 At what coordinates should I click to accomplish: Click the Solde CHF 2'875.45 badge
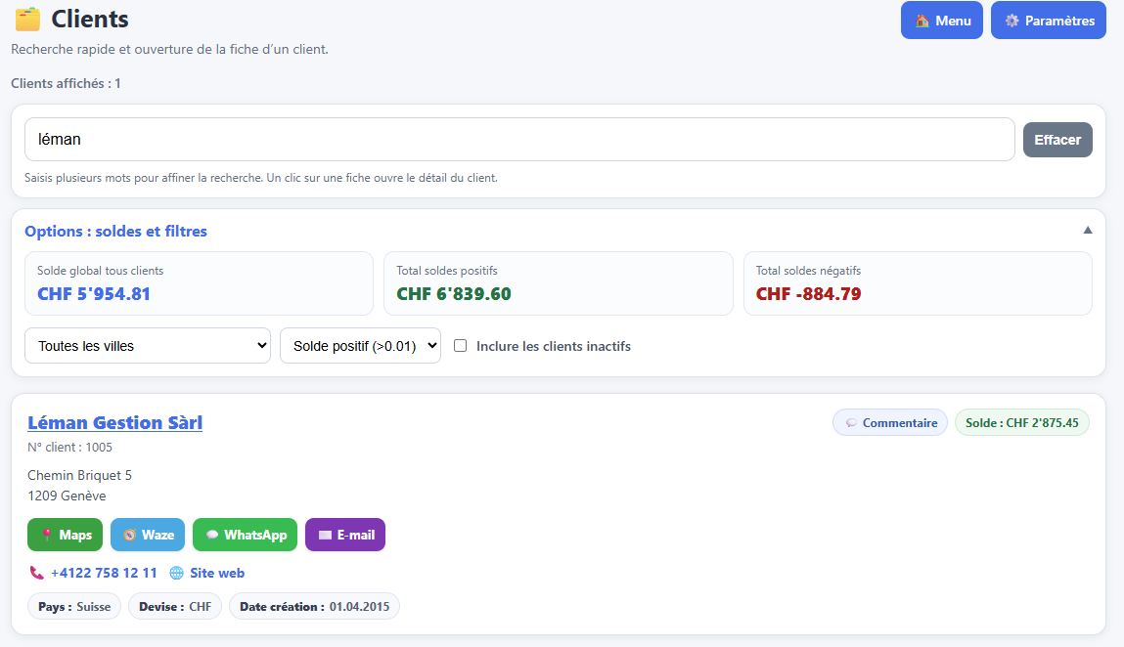1021,423
